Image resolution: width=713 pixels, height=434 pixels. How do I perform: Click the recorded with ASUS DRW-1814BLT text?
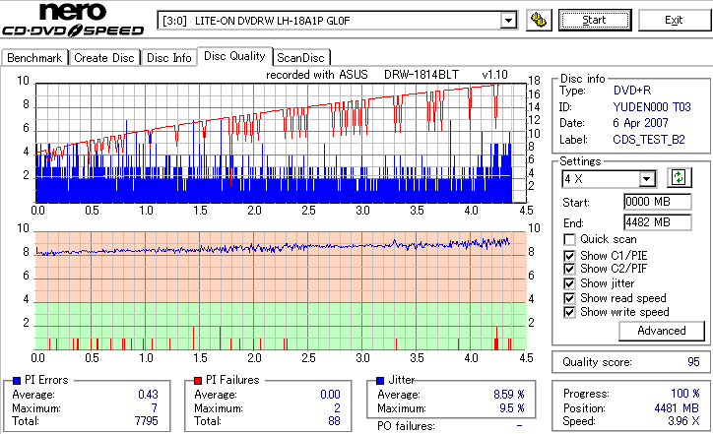click(362, 75)
